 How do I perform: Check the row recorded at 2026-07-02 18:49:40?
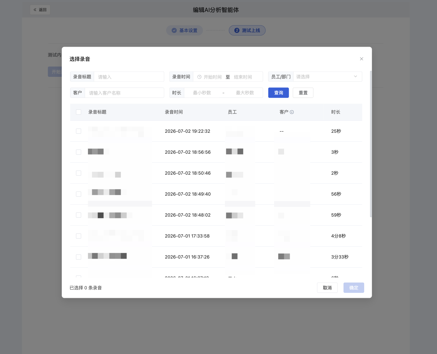click(x=79, y=194)
